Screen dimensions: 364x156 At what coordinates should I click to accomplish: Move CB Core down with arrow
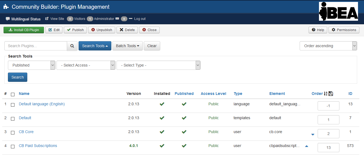click(313, 134)
